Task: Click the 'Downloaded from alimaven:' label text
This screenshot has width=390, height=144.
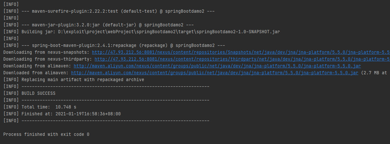Action: tap(36, 73)
